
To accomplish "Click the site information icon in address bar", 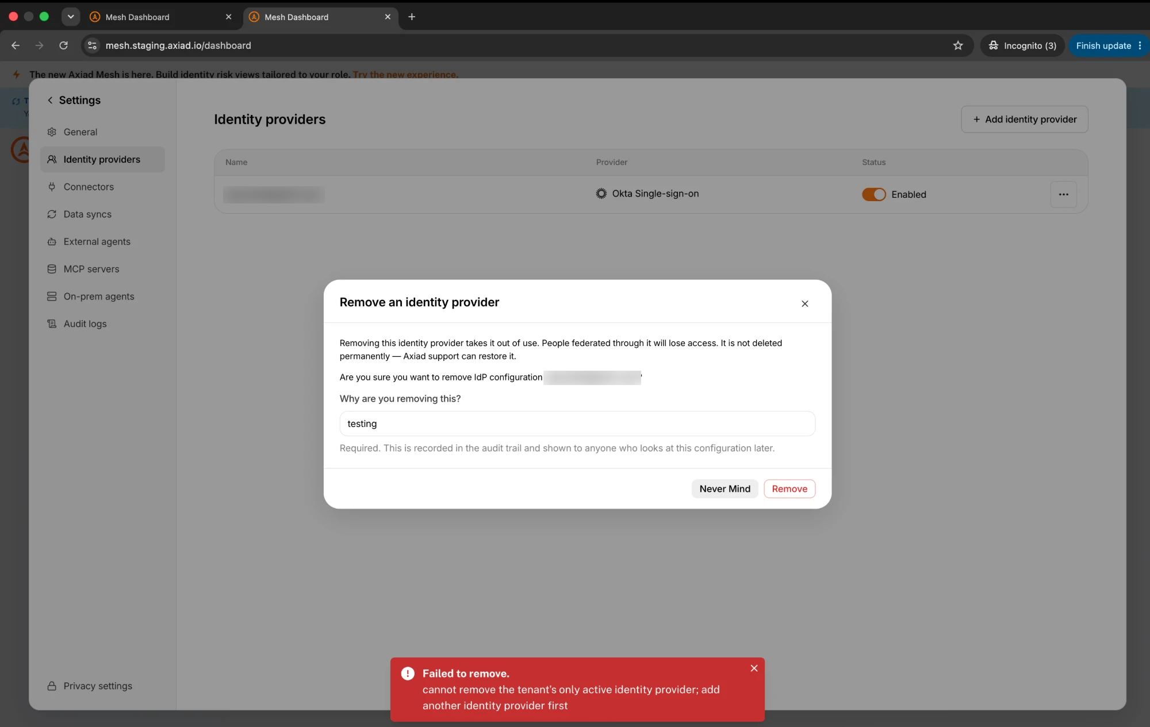I will click(x=92, y=45).
